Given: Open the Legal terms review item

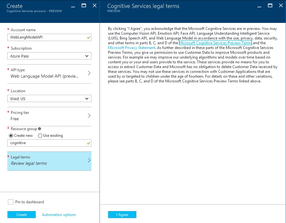Looking at the screenshot, I should 49,161.
